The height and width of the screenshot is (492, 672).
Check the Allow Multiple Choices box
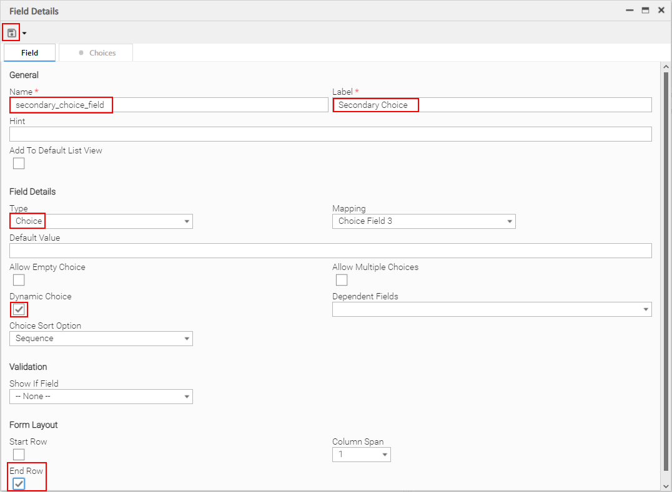[x=342, y=280]
